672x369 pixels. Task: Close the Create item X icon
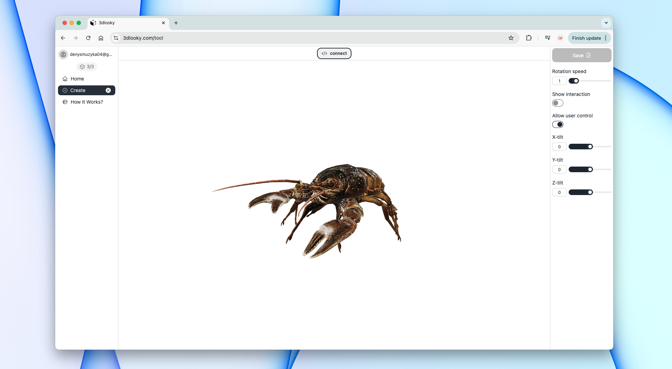coord(108,90)
